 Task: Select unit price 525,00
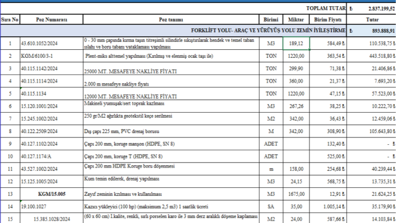click(328, 157)
